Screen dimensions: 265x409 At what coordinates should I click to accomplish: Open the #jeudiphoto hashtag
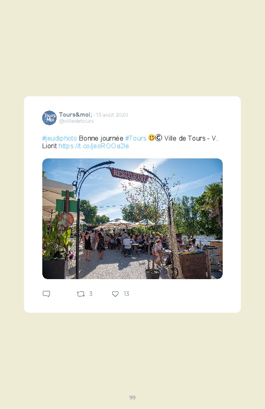60,138
